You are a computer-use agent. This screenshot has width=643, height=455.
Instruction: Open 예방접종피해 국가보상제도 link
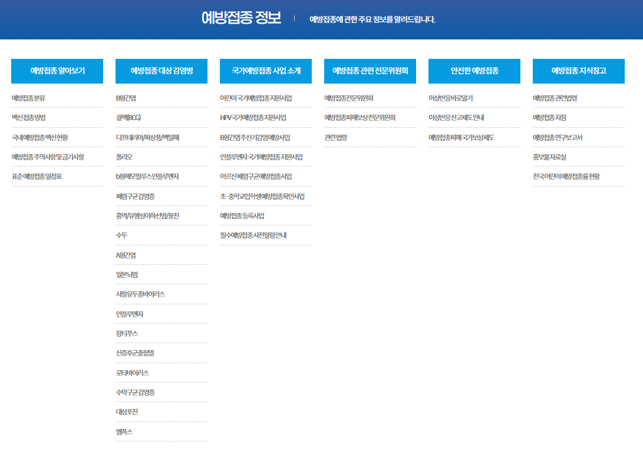pos(461,138)
